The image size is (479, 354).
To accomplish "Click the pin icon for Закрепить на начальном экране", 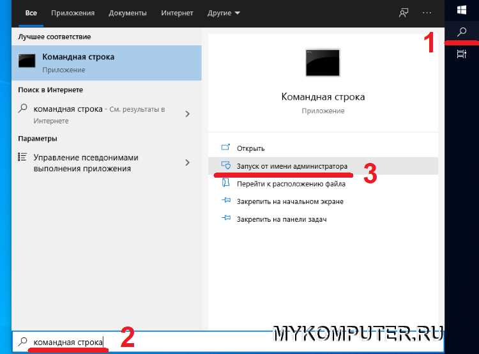I will pos(225,201).
